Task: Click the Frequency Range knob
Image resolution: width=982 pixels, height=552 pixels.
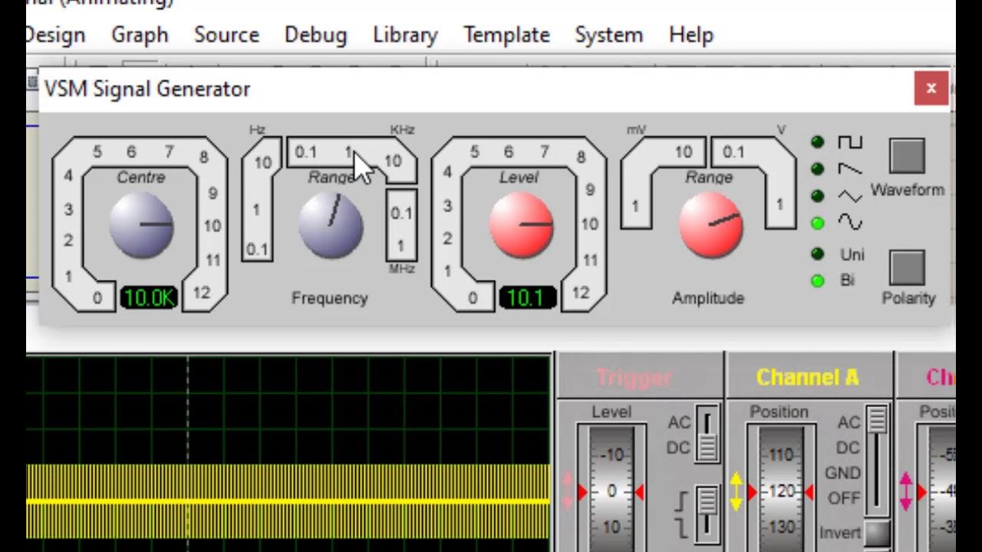Action: coord(331,225)
